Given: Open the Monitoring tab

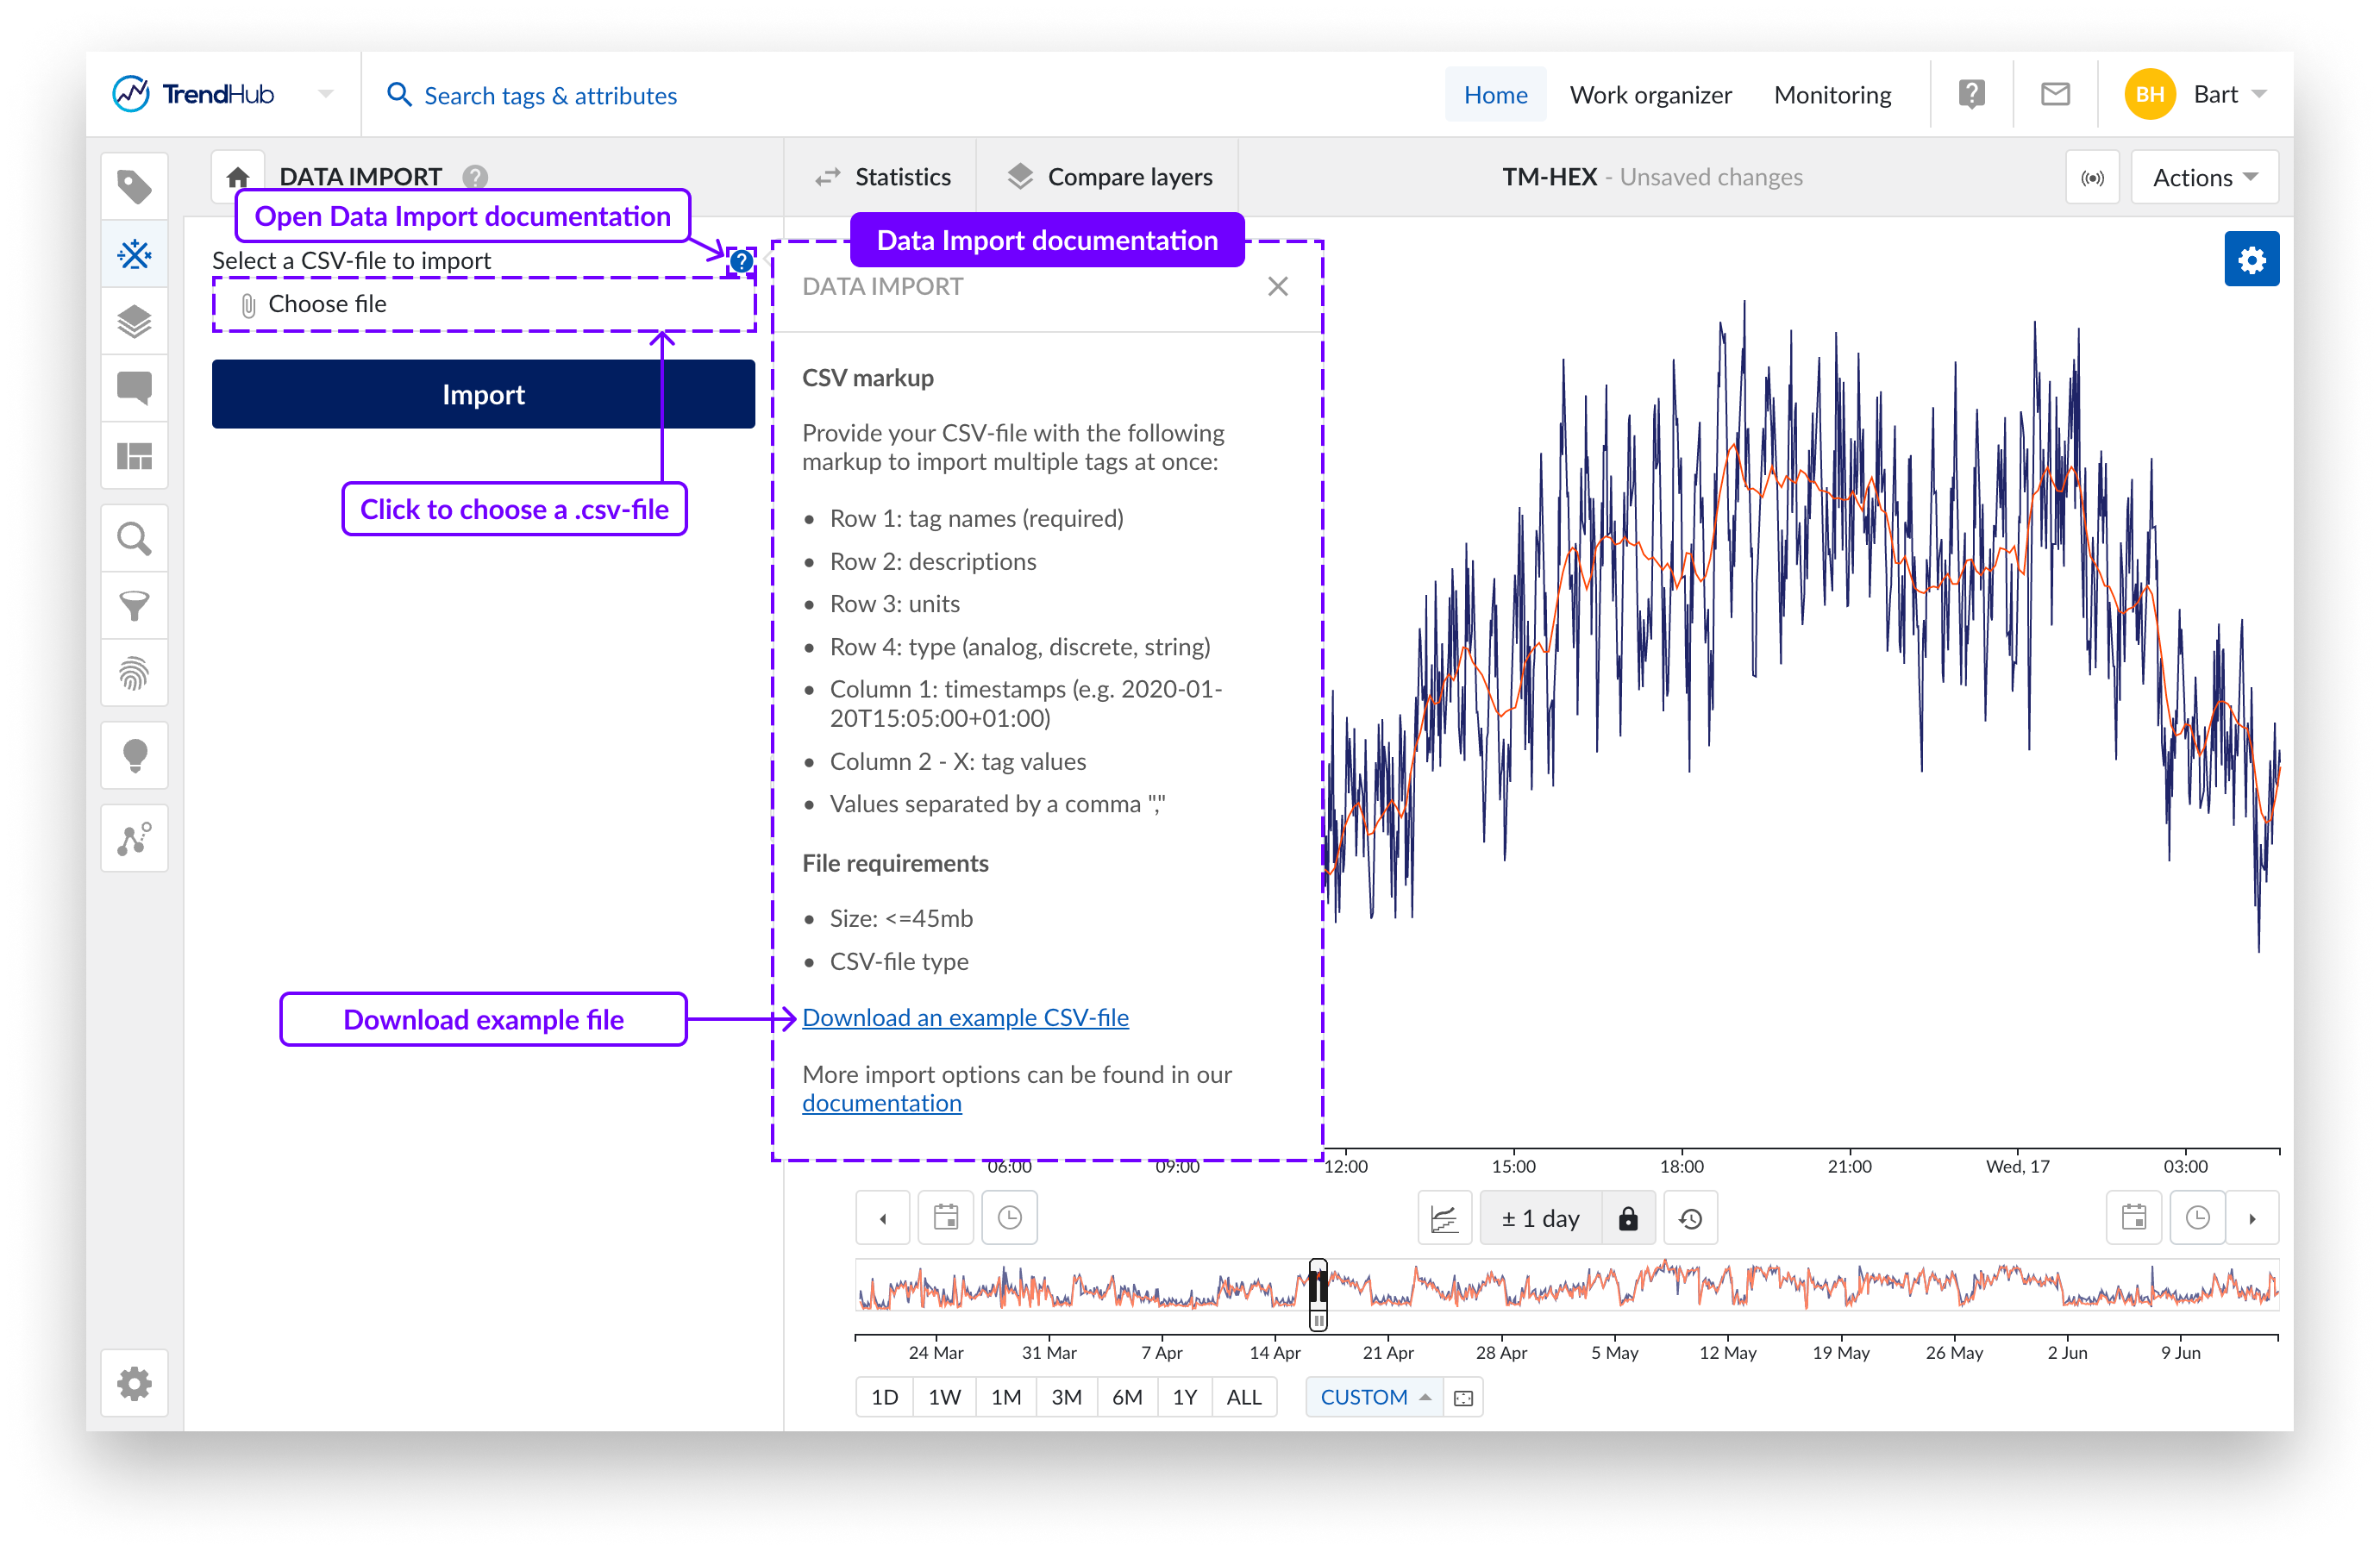Looking at the screenshot, I should tap(1832, 95).
